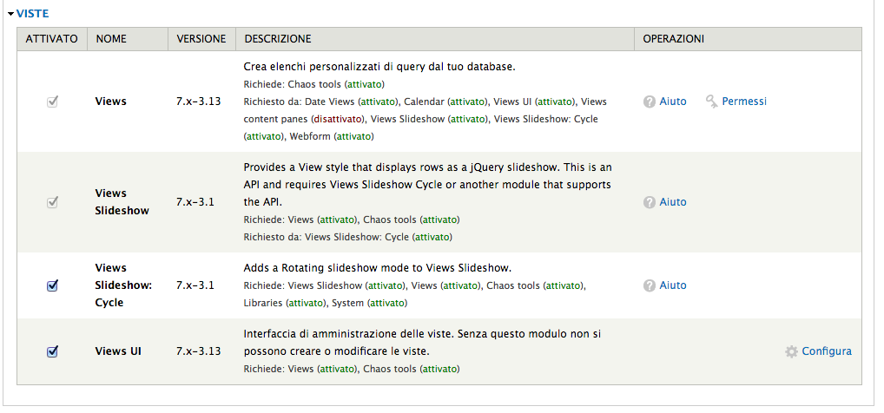Click the Views Slideshow: Cycle module name
The height and width of the screenshot is (413, 884).
tap(123, 285)
